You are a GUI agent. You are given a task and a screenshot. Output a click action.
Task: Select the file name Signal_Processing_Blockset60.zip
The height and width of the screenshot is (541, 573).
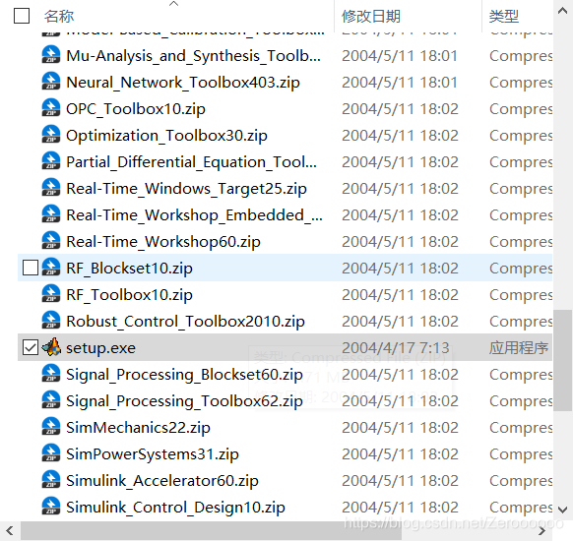[184, 375]
